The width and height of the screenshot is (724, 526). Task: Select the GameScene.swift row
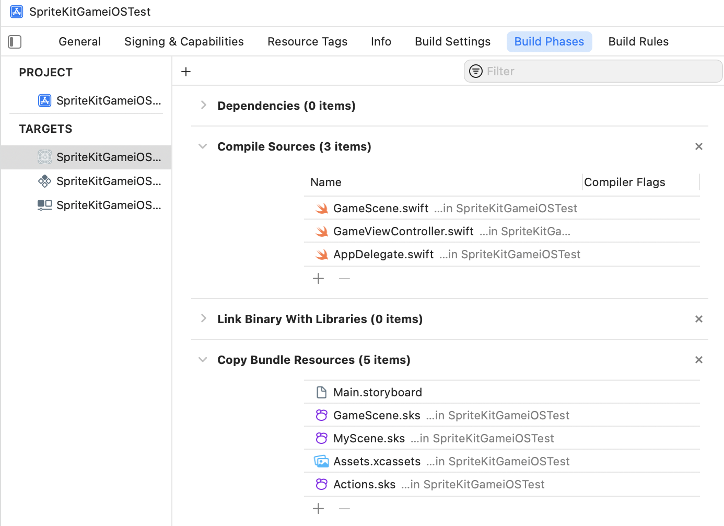[501, 209]
